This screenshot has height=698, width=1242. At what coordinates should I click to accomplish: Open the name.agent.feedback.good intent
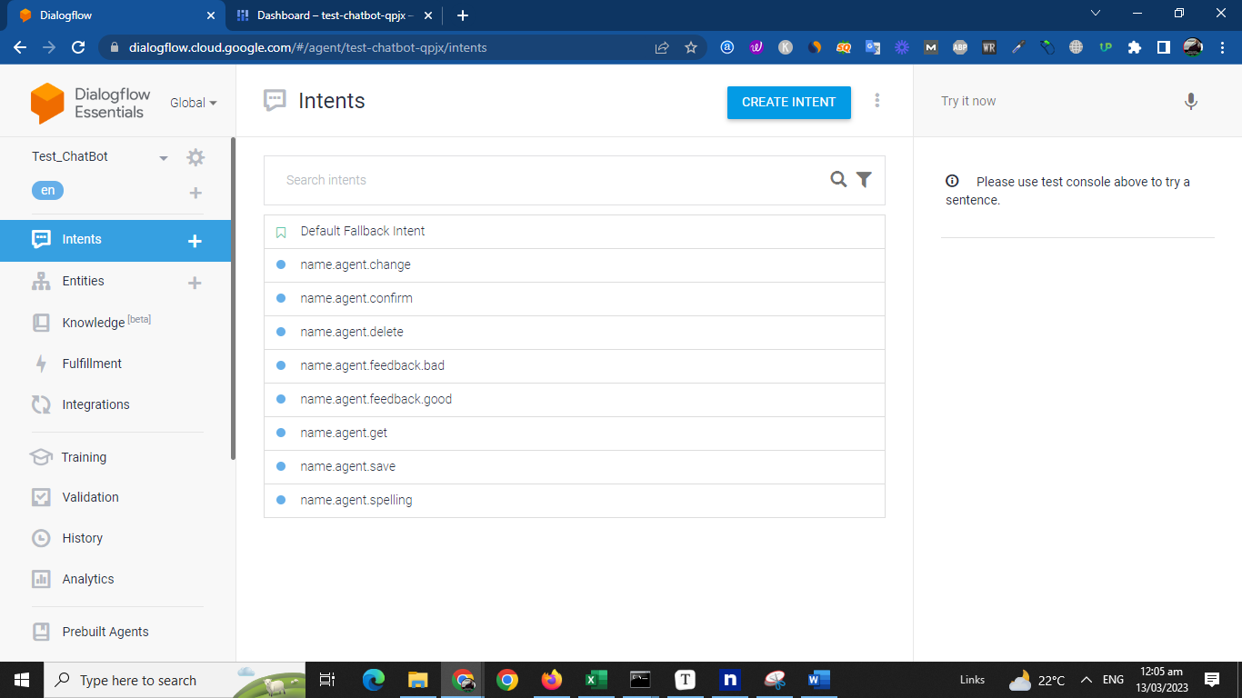click(574, 399)
